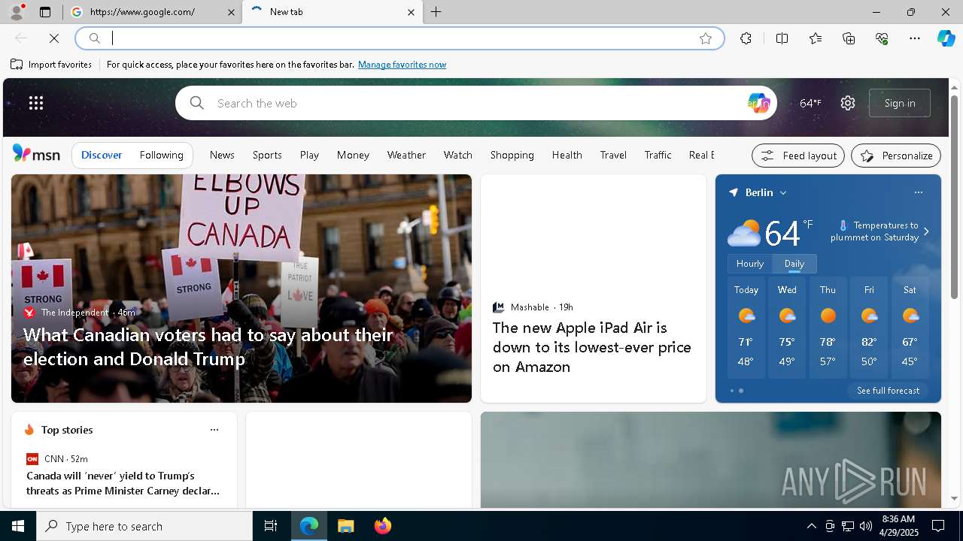Open the MSN apps grid launcher
This screenshot has width=963, height=541.
click(36, 103)
